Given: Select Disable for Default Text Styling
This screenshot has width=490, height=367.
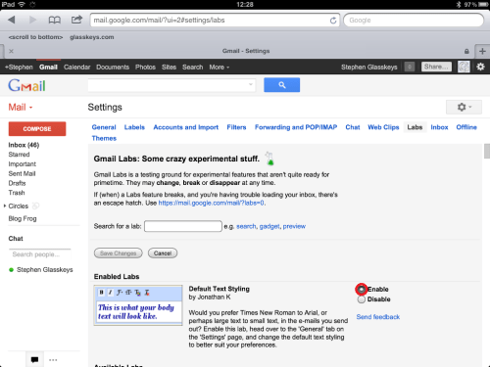Looking at the screenshot, I should pos(361,299).
